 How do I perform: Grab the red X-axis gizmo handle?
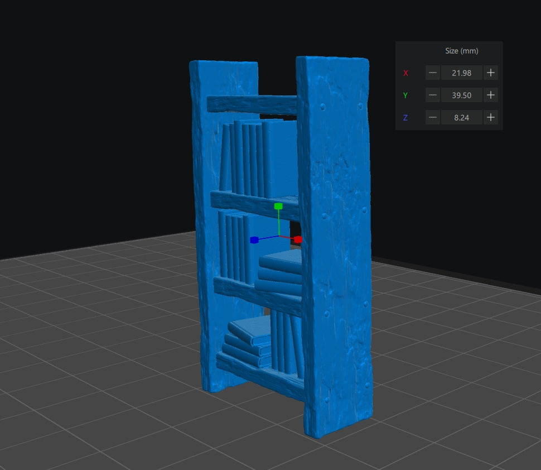coord(298,239)
